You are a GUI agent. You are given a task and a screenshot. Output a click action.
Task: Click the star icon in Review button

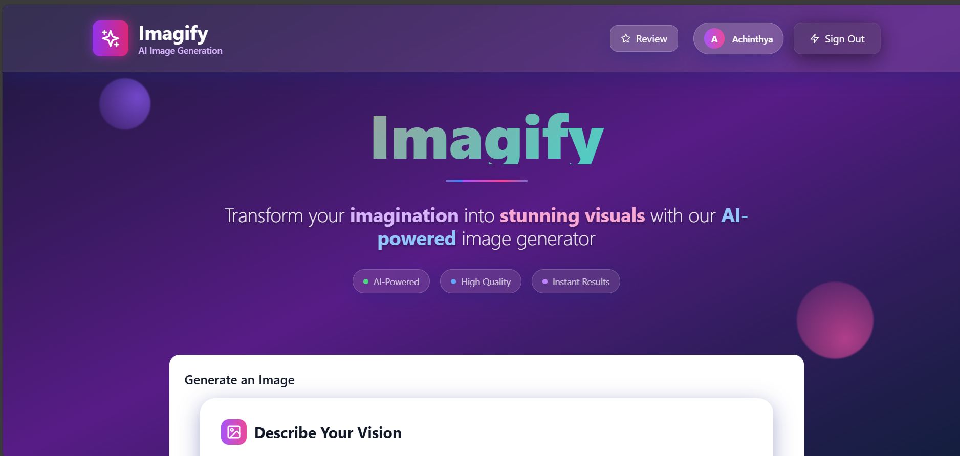[x=625, y=39]
